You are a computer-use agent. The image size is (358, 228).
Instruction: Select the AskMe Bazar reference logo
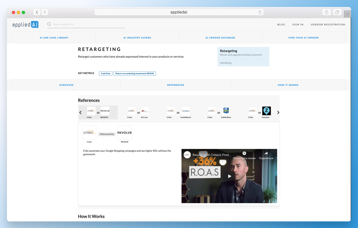226,111
